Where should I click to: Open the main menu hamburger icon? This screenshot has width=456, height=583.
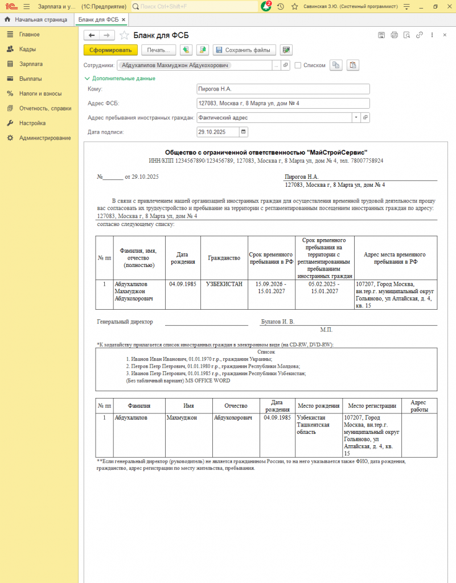[x=26, y=7]
